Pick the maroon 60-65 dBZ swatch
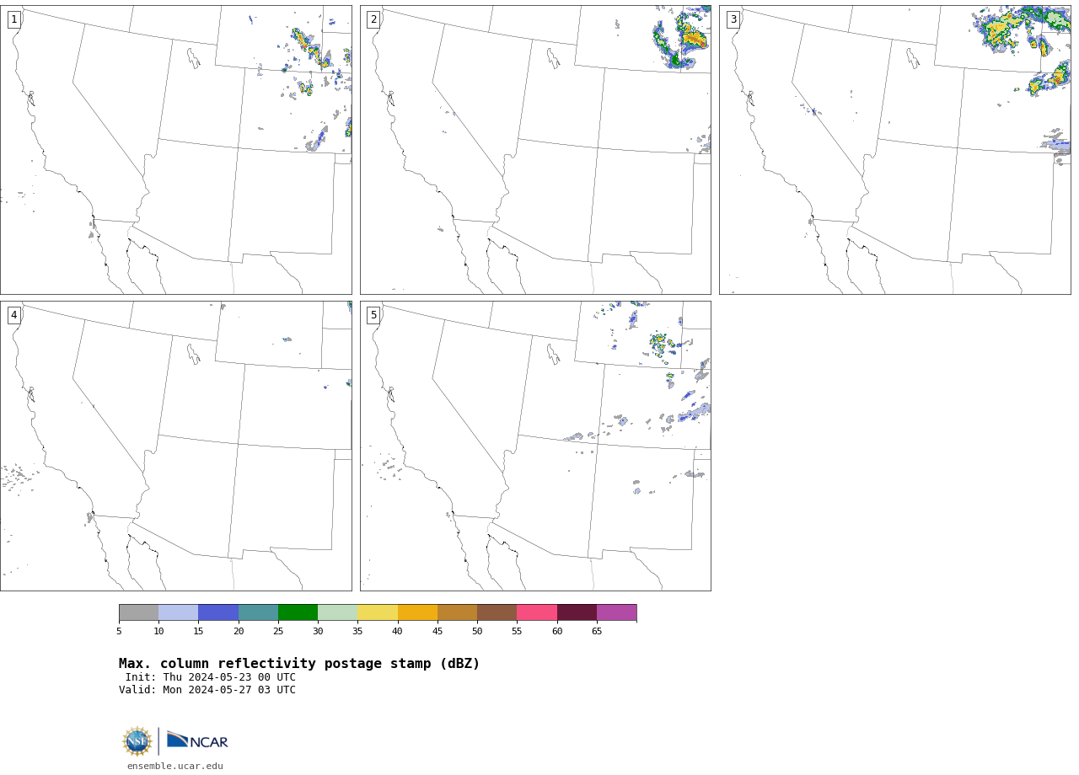Image resolution: width=1079 pixels, height=775 pixels. point(577,612)
